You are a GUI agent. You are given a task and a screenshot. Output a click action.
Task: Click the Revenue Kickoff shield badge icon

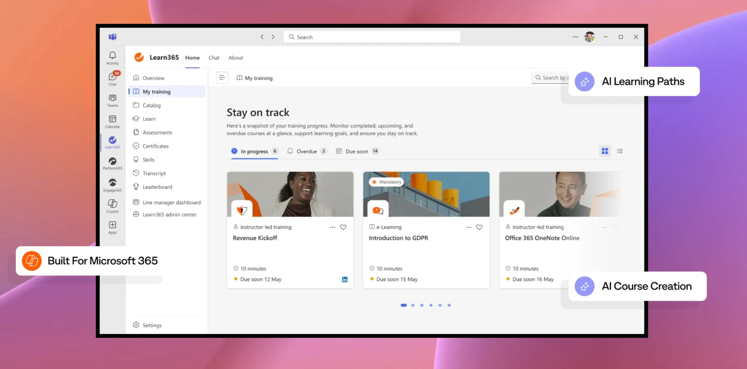coord(242,210)
